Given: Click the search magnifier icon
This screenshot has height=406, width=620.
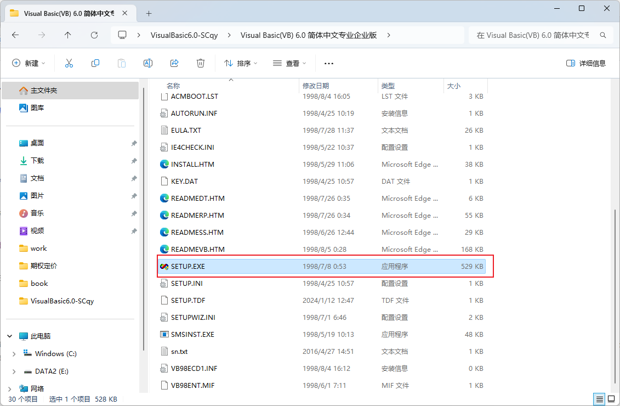Looking at the screenshot, I should coord(603,35).
